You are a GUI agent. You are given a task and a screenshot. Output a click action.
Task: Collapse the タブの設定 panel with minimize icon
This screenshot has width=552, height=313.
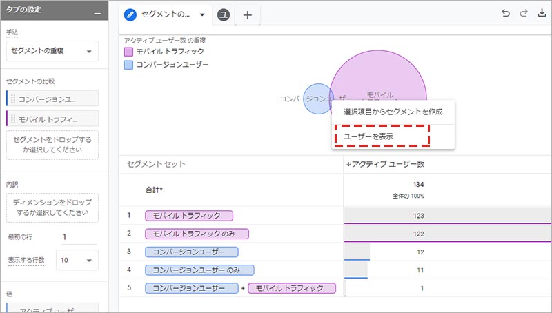(97, 15)
